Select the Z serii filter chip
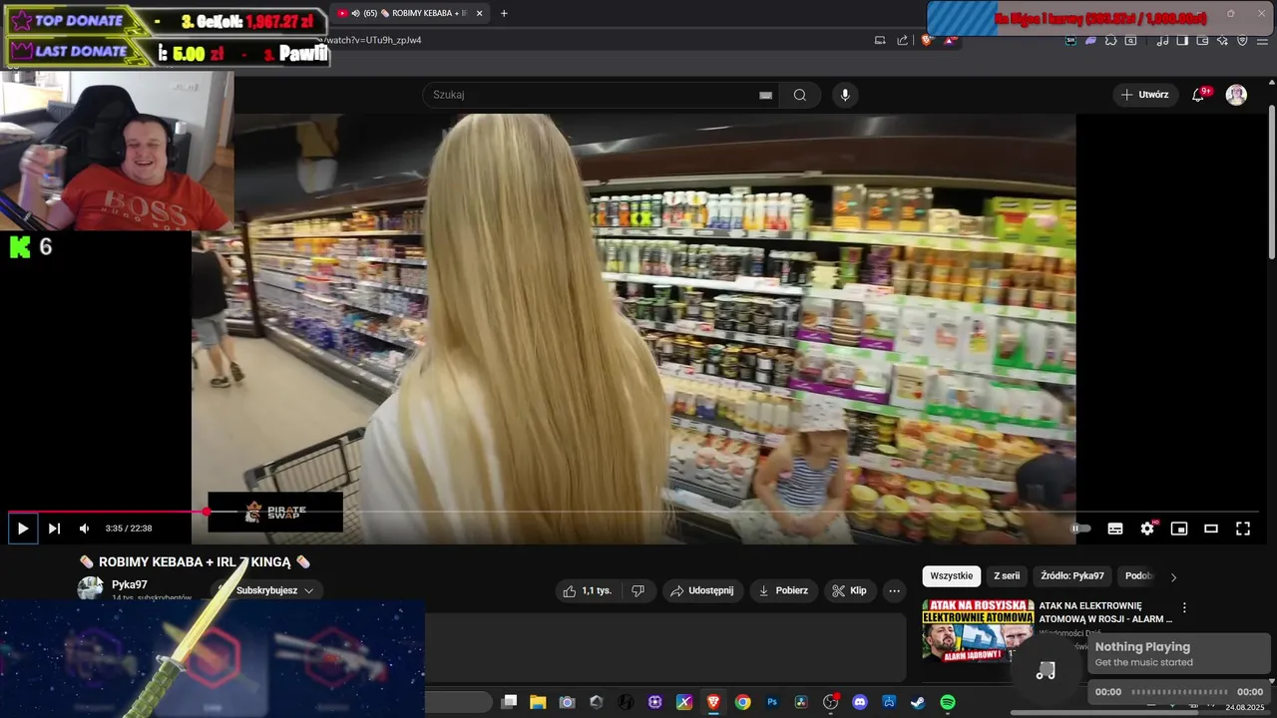1277x718 pixels. click(1007, 575)
